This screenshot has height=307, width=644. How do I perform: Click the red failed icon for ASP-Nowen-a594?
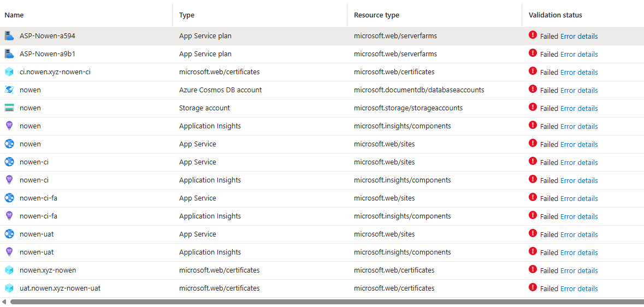[x=533, y=35]
